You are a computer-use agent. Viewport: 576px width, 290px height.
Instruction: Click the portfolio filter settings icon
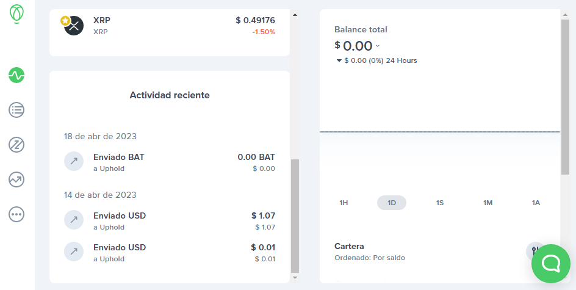535,251
